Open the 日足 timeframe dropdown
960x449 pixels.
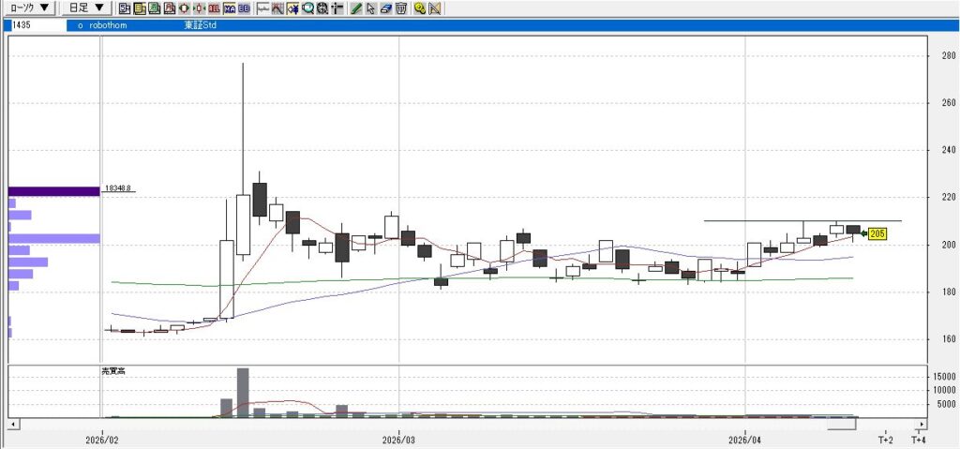tap(86, 8)
